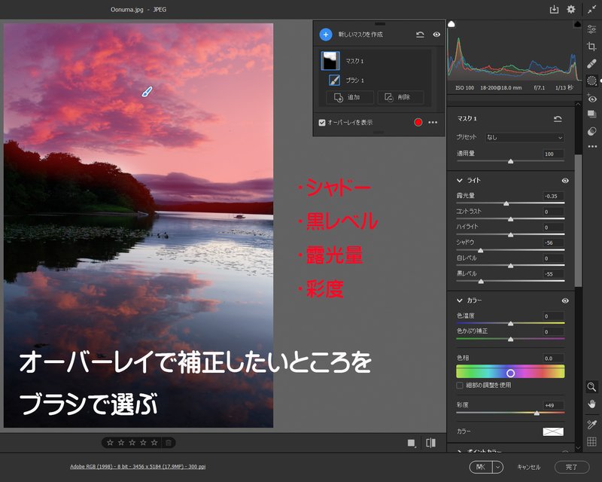Toggle shadow clipping warning in histogram
The image size is (602, 482).
click(451, 24)
